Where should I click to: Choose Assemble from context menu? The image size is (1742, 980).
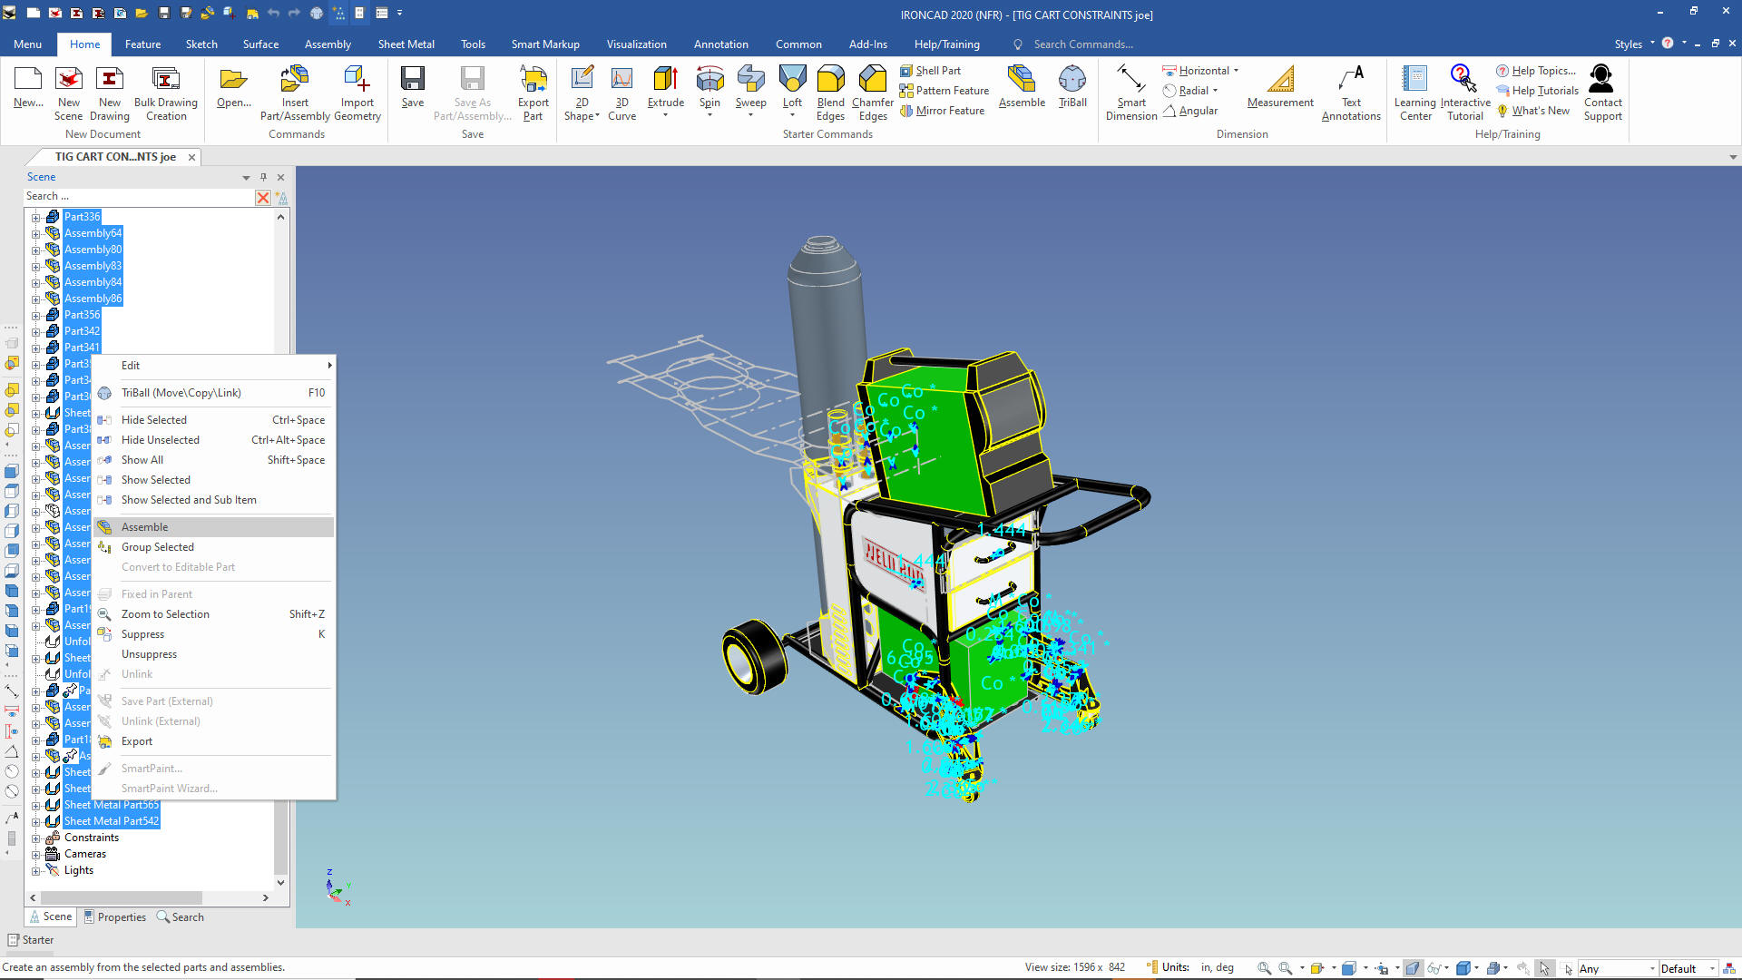pyautogui.click(x=145, y=527)
